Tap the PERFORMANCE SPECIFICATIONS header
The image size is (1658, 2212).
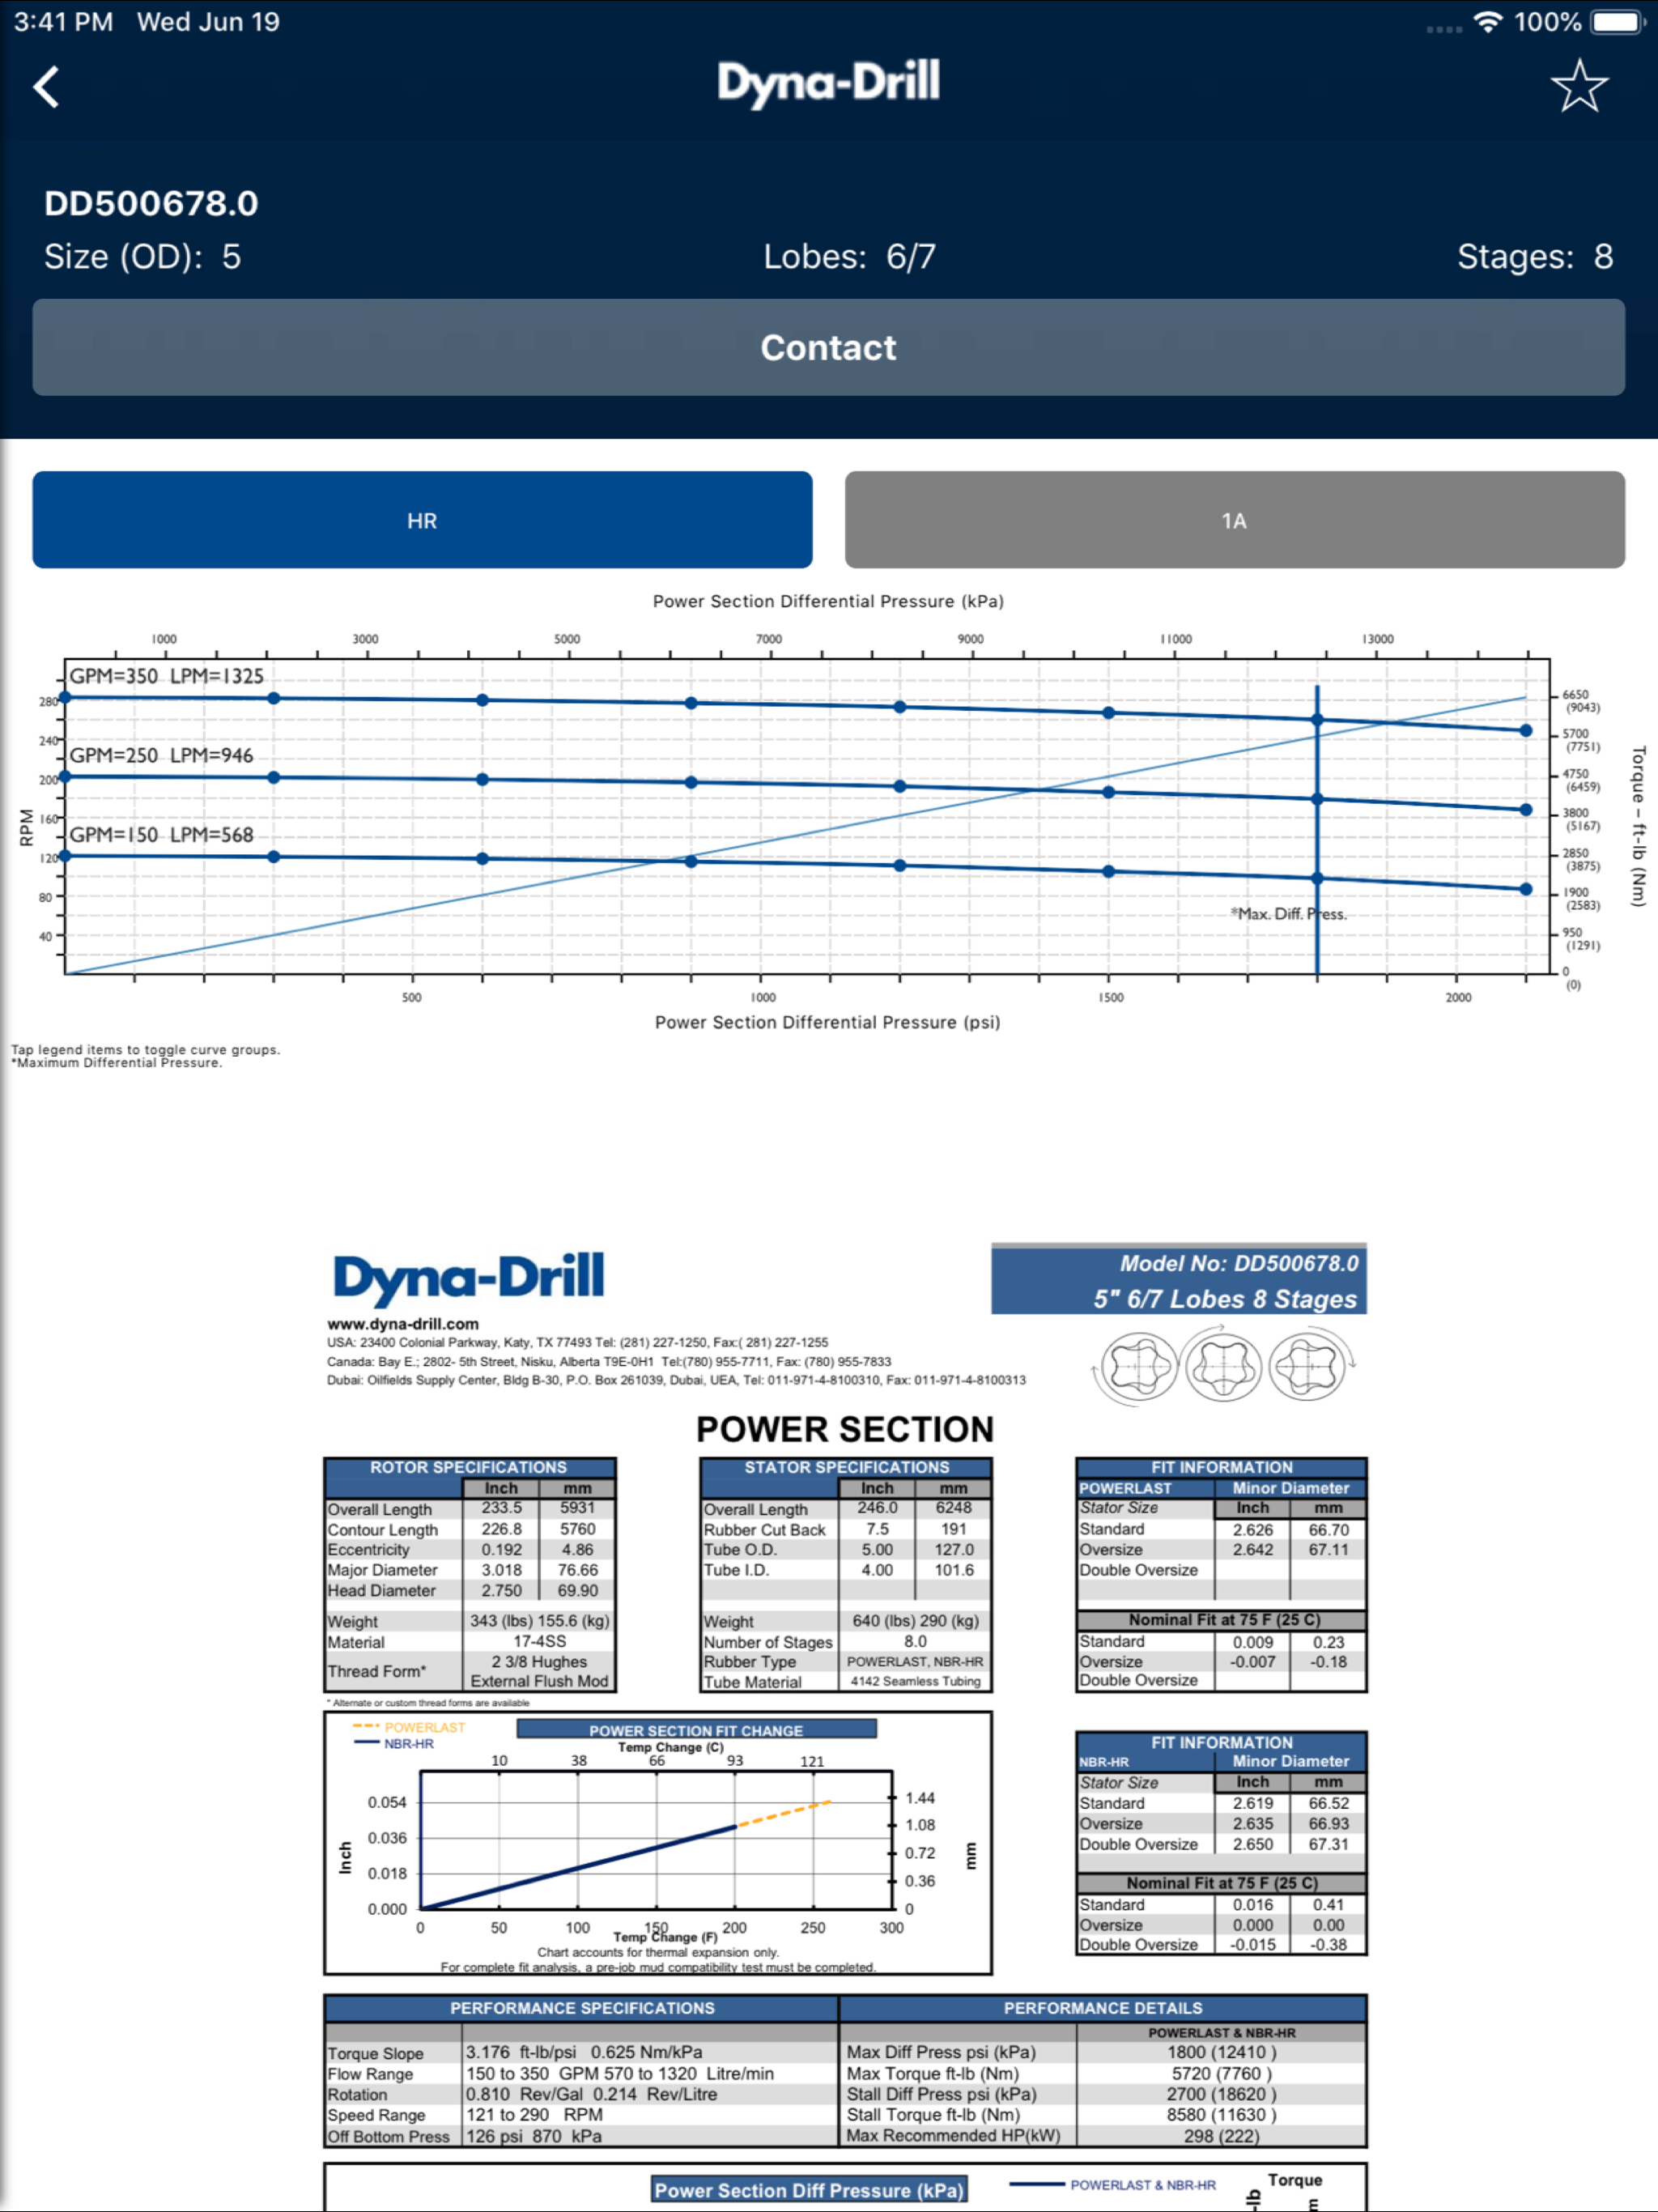pos(582,2008)
